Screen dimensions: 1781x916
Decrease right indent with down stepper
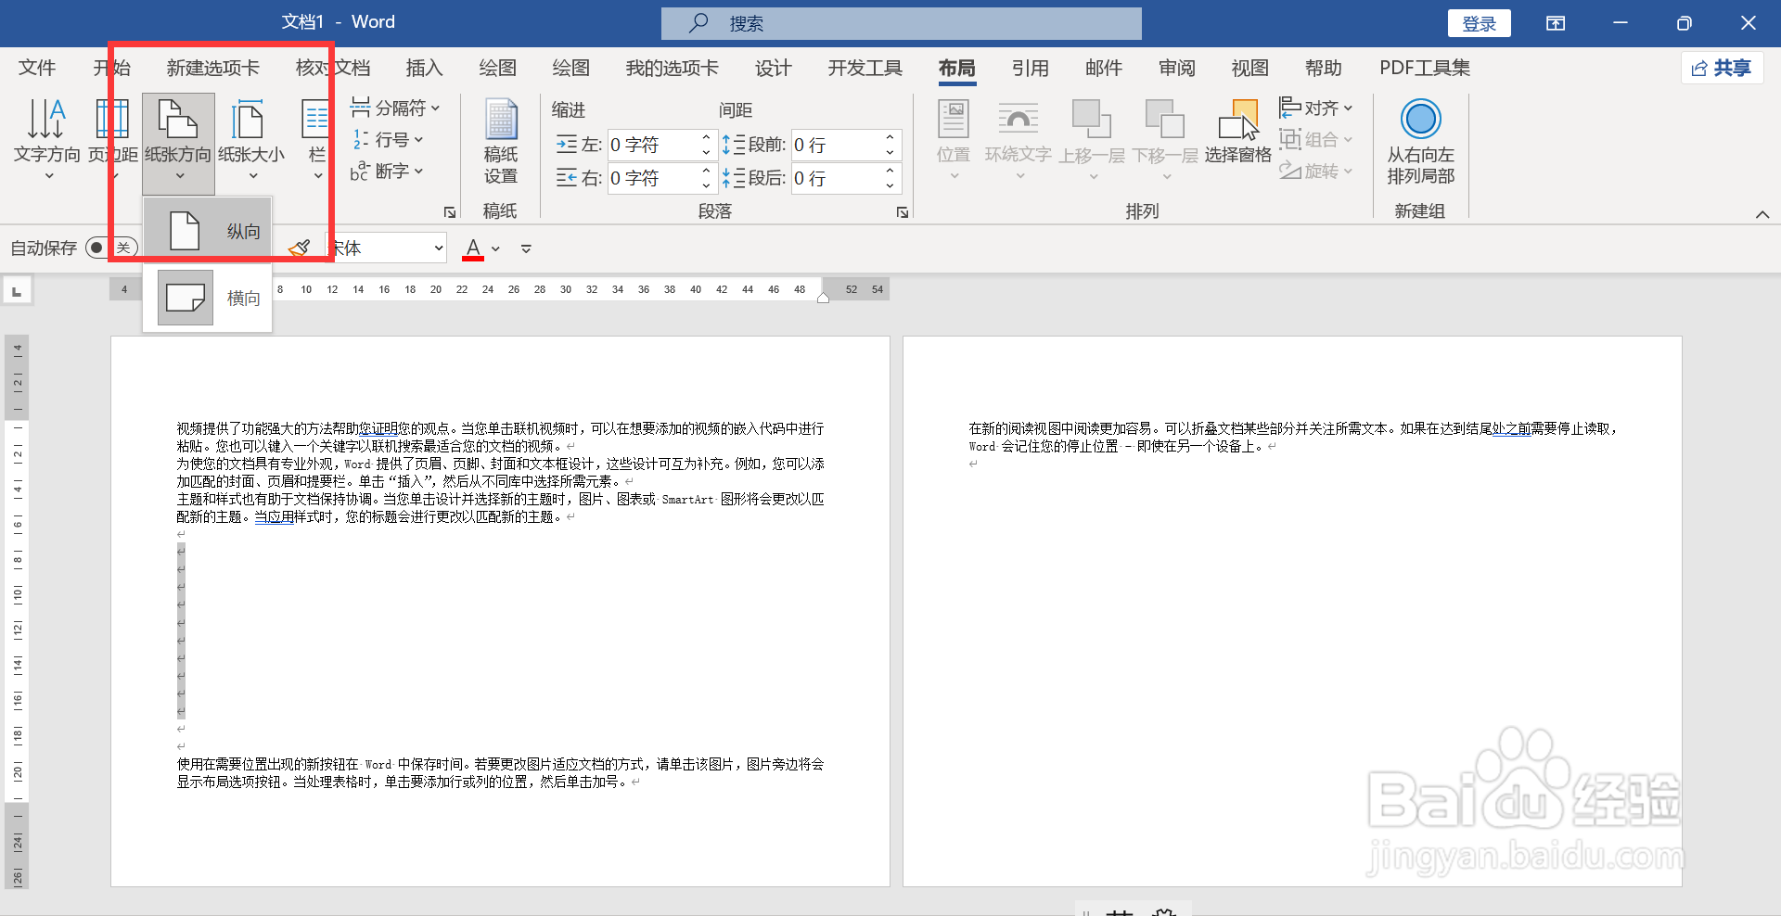[706, 185]
